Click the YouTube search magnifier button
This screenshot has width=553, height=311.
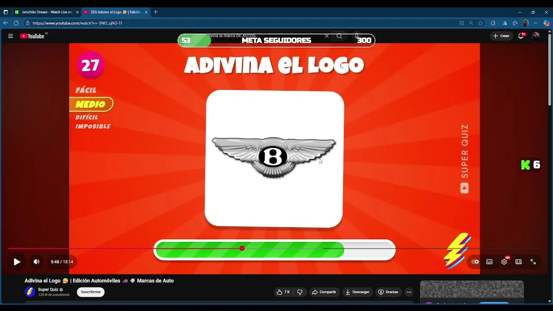[x=339, y=36]
